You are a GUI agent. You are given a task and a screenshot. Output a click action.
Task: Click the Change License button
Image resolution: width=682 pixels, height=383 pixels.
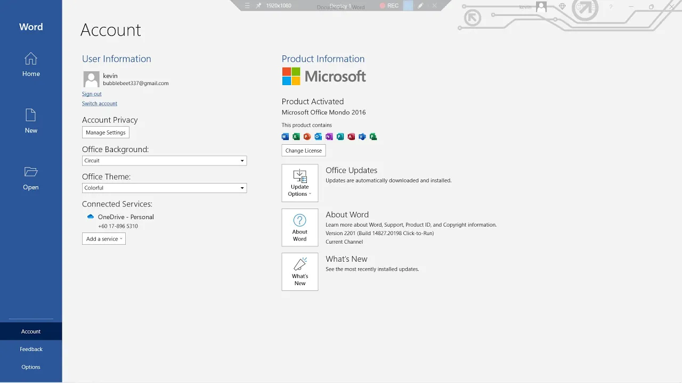[304, 151]
